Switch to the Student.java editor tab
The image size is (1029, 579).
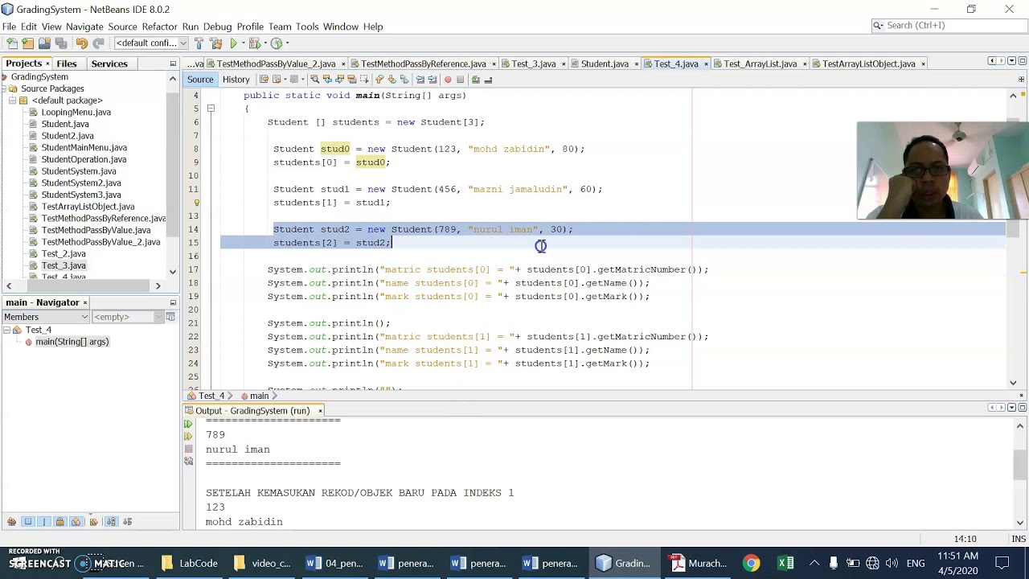[x=605, y=64]
